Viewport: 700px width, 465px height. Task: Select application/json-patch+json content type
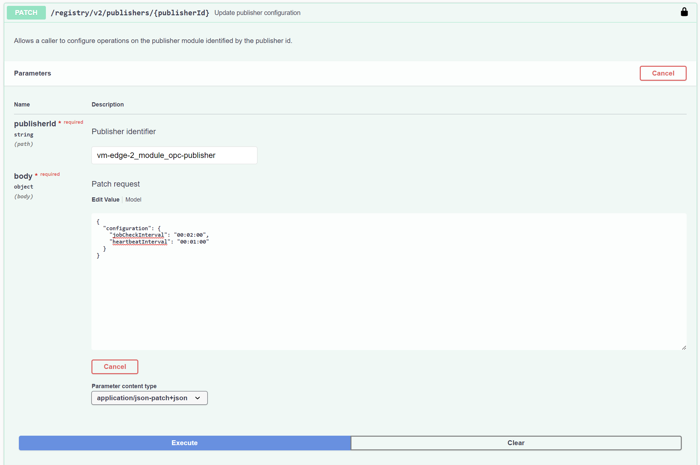(x=142, y=398)
